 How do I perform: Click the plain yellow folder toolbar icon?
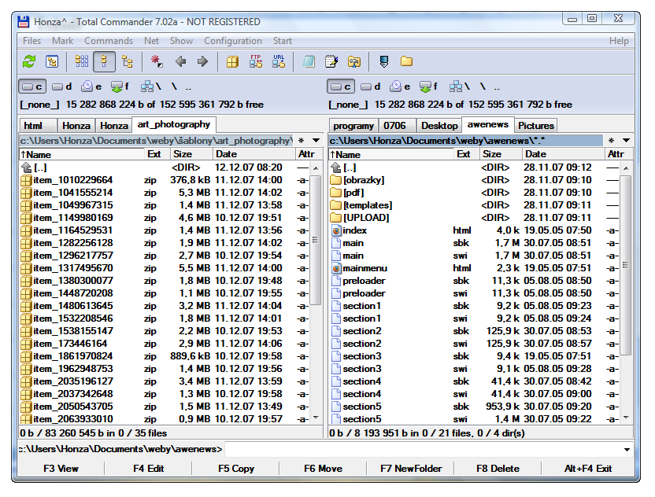click(x=406, y=62)
